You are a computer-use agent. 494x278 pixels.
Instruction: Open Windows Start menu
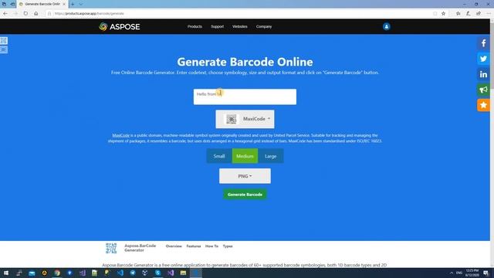pyautogui.click(x=6, y=273)
